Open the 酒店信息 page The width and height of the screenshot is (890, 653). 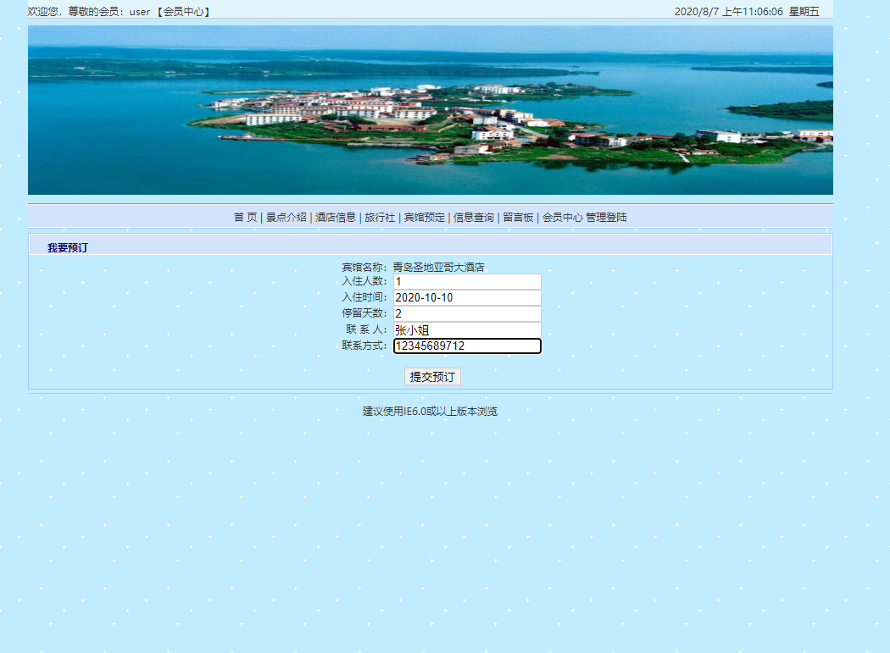[338, 217]
